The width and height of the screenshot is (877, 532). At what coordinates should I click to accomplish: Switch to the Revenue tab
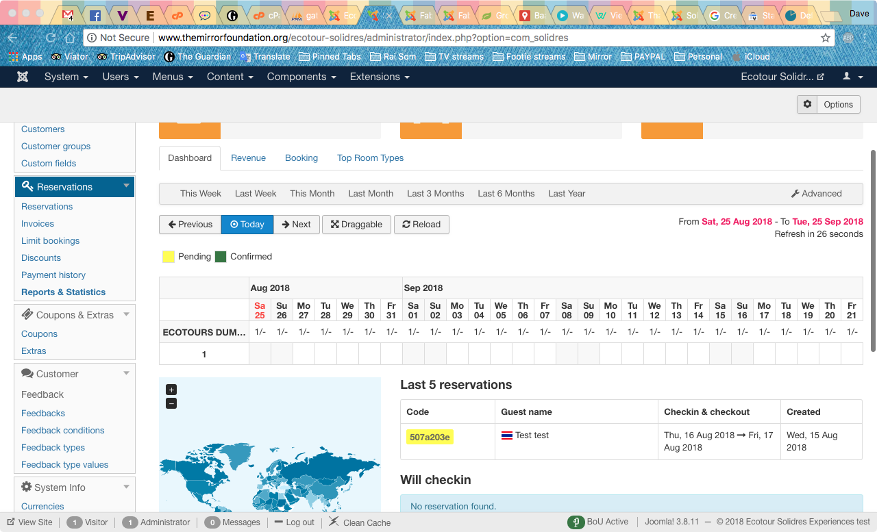coord(248,158)
